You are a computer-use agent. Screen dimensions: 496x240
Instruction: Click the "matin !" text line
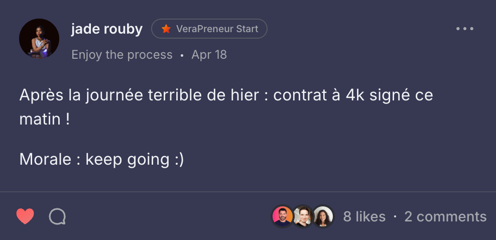[x=44, y=121]
